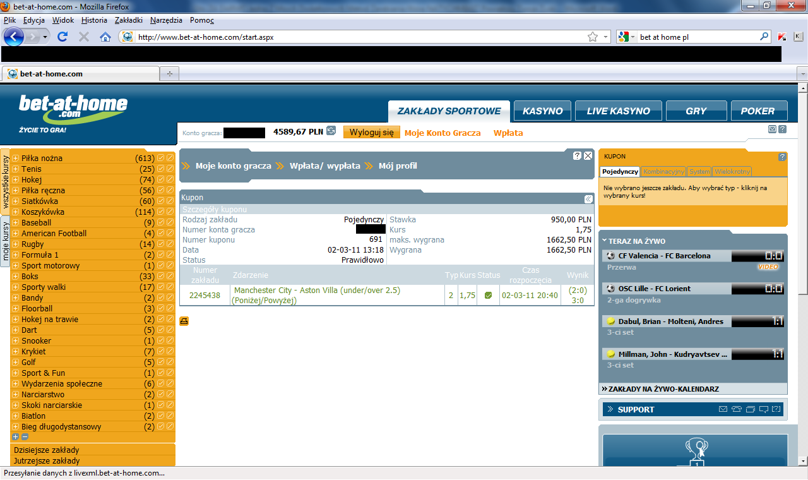808x480 pixels.
Task: Open the soccer ball icon for CF Valencia
Action: [x=610, y=256]
